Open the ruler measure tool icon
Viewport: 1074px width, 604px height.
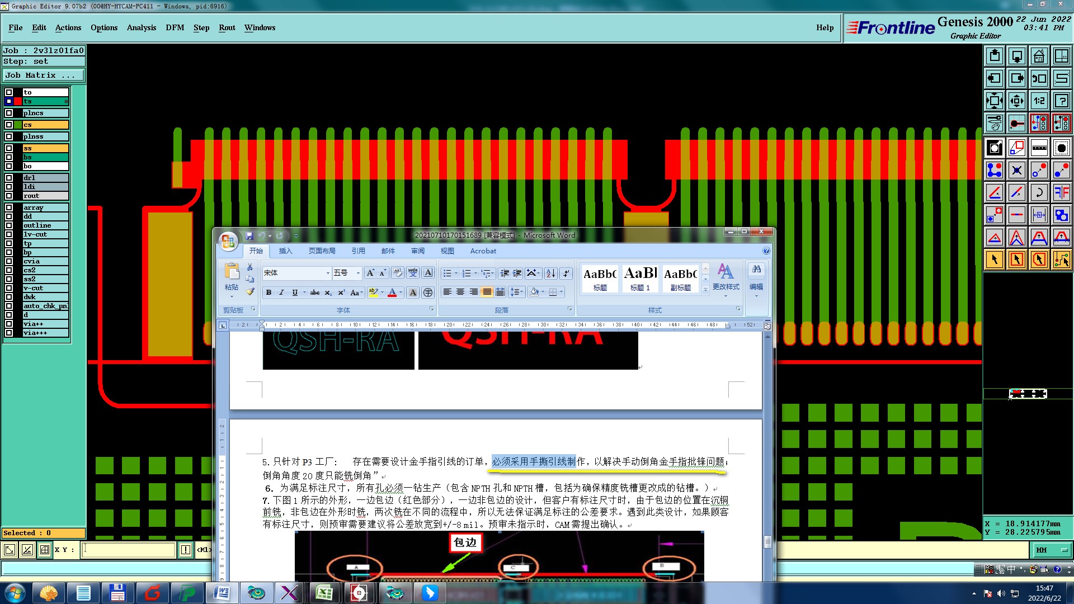click(x=1039, y=148)
